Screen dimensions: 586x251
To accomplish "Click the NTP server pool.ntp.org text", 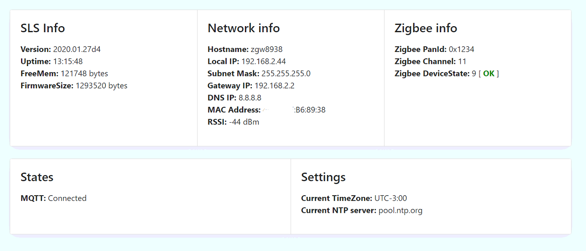I will [400, 211].
